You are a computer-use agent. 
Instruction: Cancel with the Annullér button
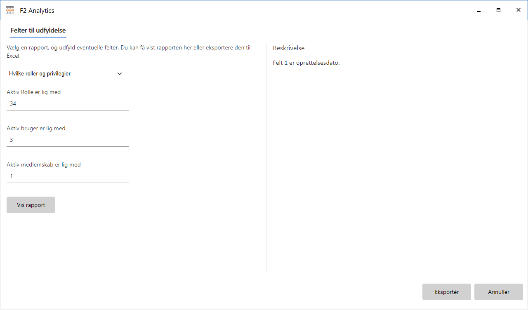pos(498,292)
